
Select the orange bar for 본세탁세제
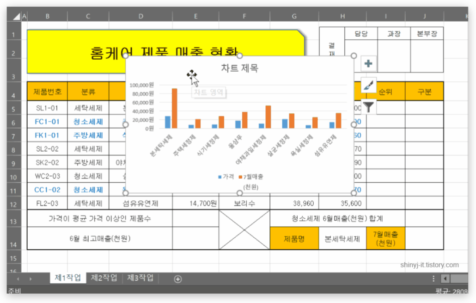click(x=175, y=109)
